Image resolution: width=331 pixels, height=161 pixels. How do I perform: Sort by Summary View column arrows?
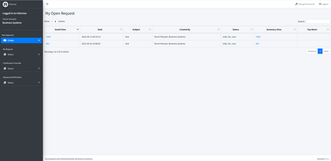coord(295,30)
